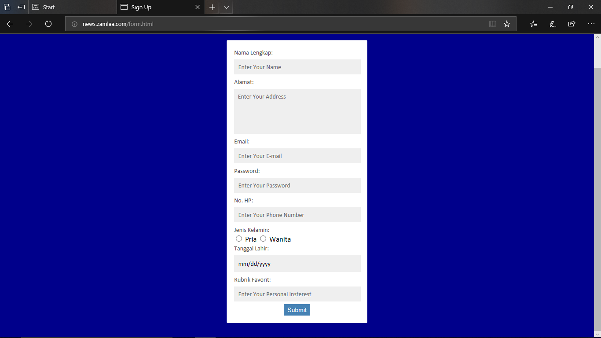Viewport: 601px width, 338px height.
Task: Select the Pria radio button
Action: pyautogui.click(x=239, y=239)
